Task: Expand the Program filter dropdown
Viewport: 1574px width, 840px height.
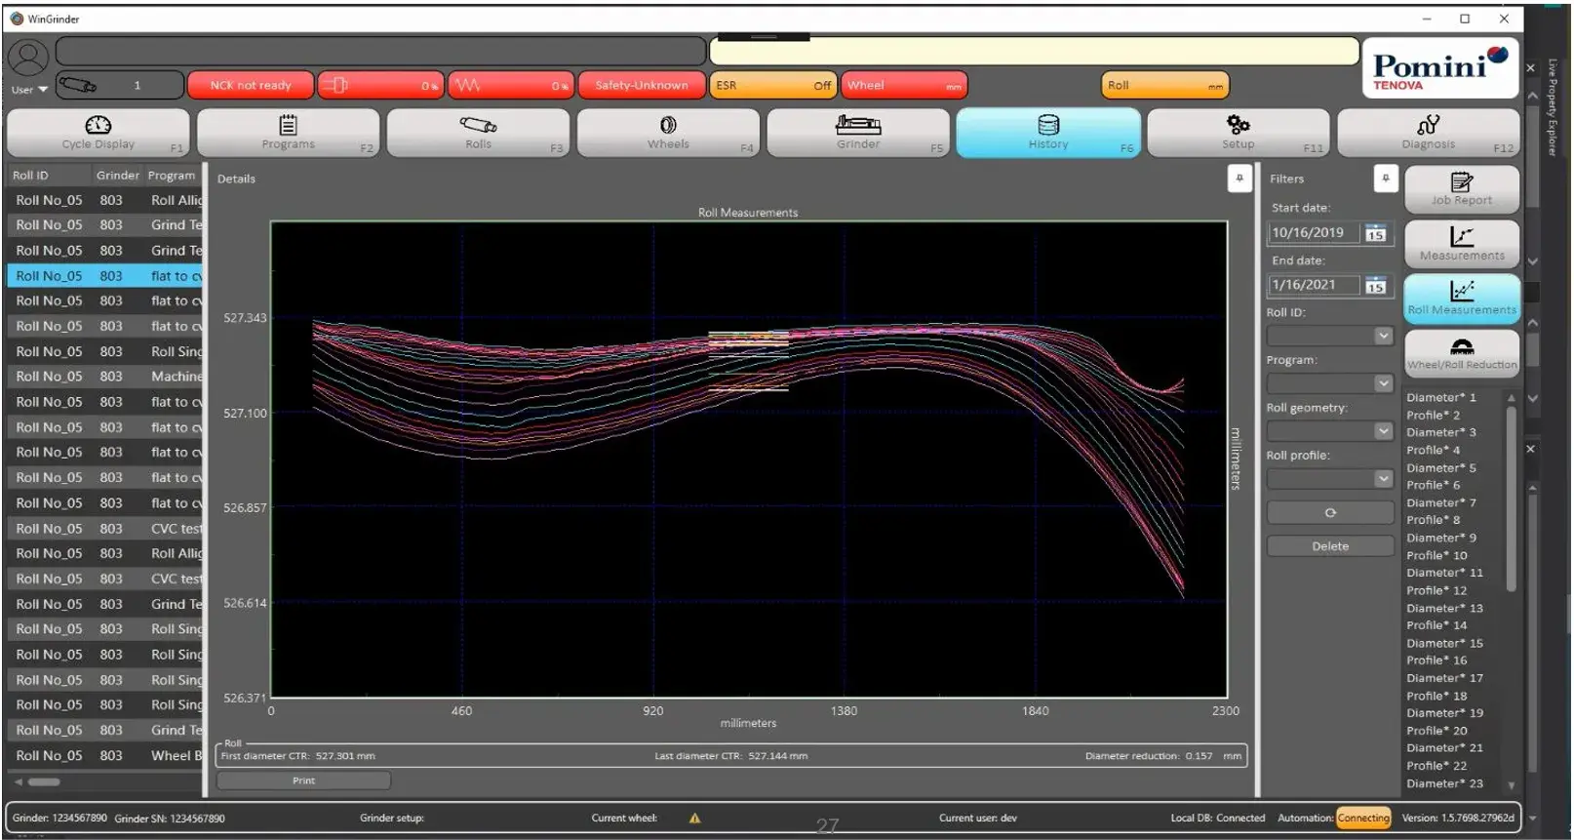Action: (x=1383, y=383)
